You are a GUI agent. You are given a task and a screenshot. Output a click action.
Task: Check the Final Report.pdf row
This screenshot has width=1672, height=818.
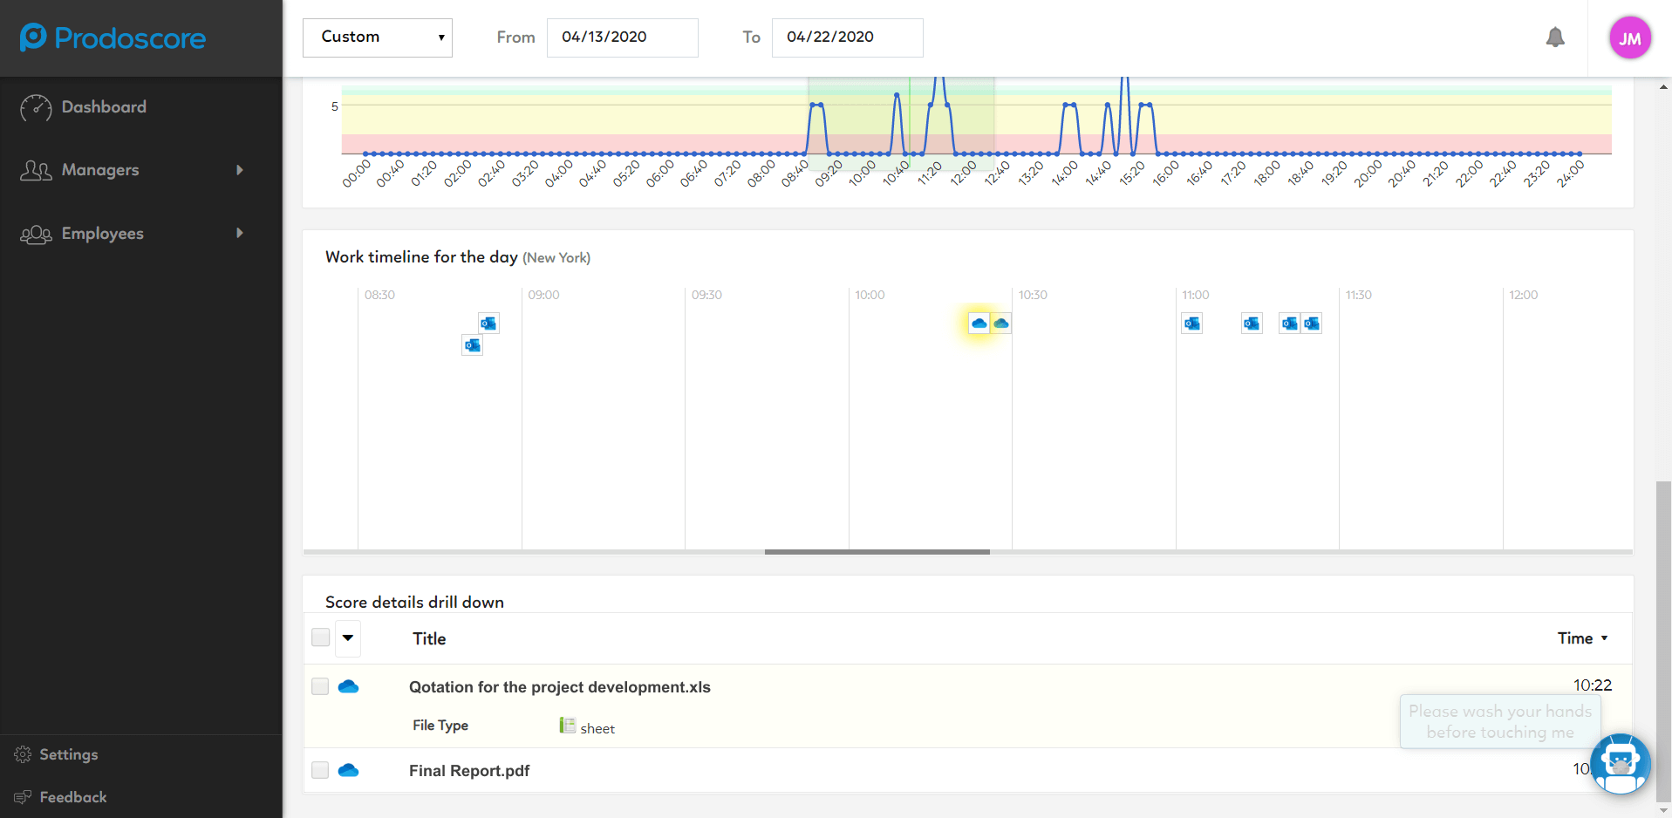coord(321,771)
